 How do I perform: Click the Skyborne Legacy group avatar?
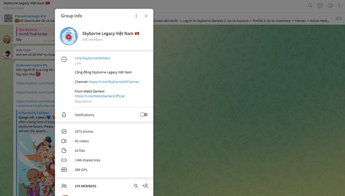tap(69, 36)
